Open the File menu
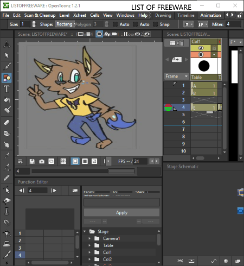This screenshot has width=244, height=266. [x=6, y=15]
